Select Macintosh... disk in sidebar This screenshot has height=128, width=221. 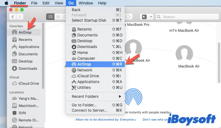[25, 106]
